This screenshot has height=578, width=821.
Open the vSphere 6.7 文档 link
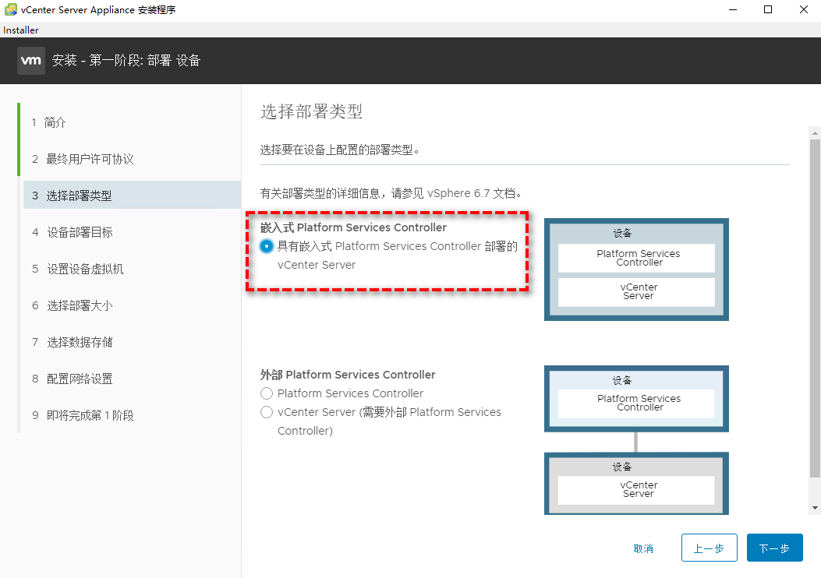pos(471,193)
